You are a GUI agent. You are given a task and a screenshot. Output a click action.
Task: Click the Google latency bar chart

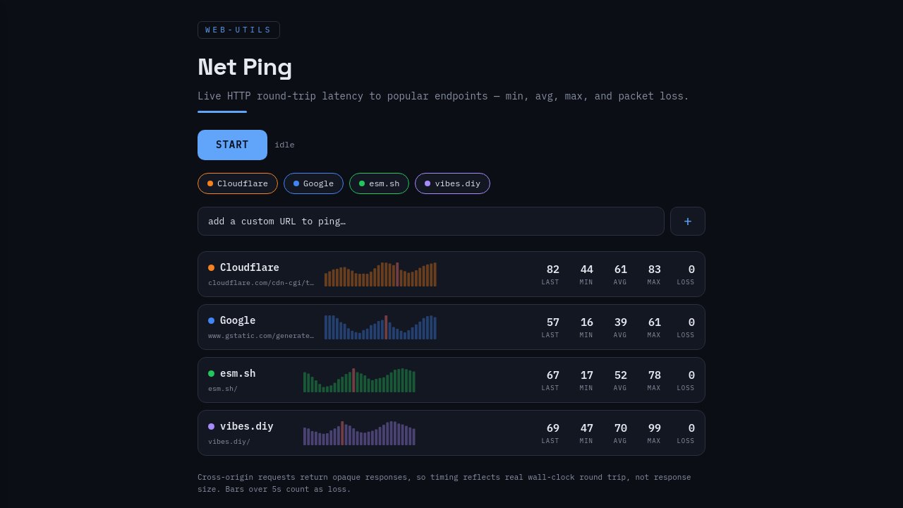380,327
